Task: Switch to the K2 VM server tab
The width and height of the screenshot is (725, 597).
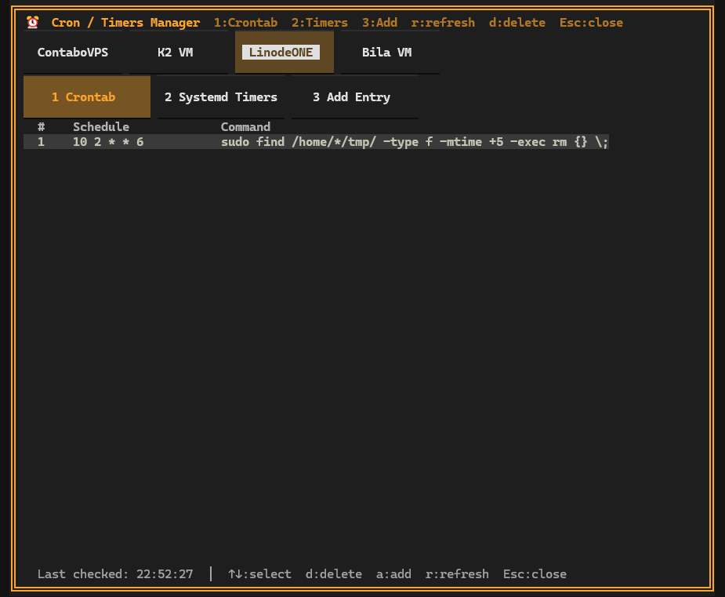Action: coord(176,52)
